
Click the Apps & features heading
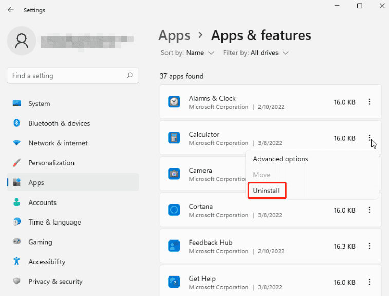[x=261, y=35]
